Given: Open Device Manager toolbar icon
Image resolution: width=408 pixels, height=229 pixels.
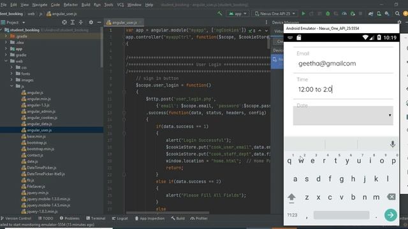Looking at the screenshot, I should tap(379, 13).
